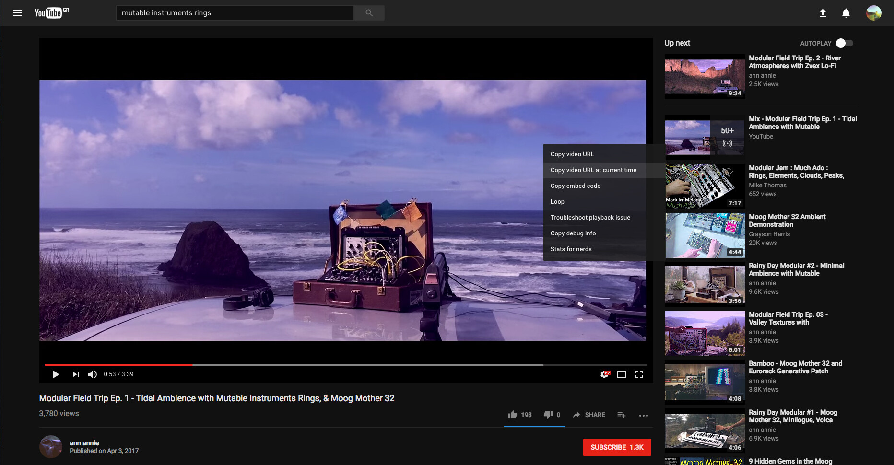
Task: Open the hamburger guide menu
Action: tap(18, 13)
